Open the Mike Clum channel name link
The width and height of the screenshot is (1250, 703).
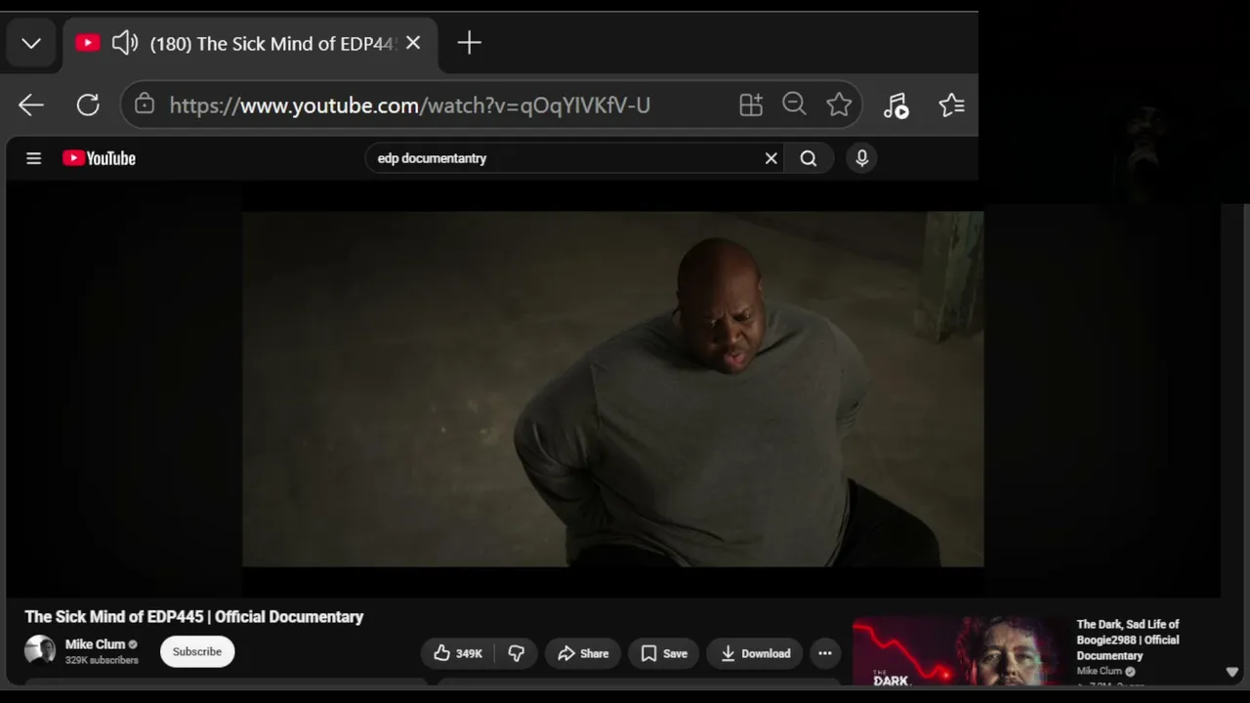pos(95,644)
